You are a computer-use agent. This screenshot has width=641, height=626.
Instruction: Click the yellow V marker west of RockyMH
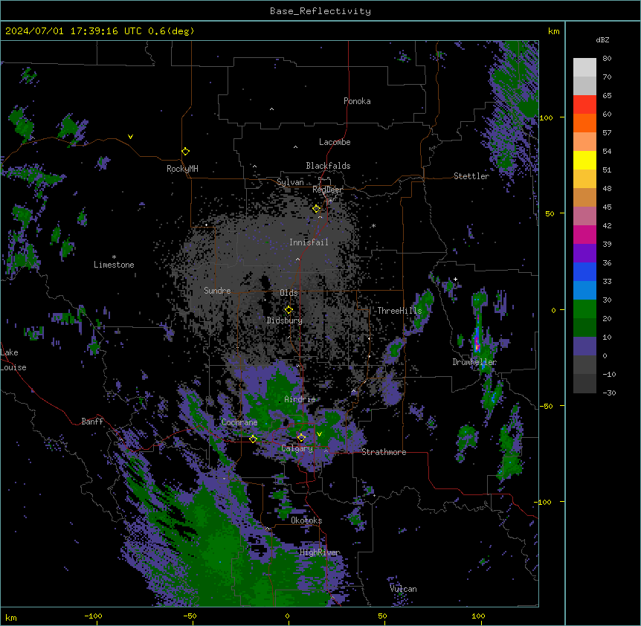coord(130,137)
